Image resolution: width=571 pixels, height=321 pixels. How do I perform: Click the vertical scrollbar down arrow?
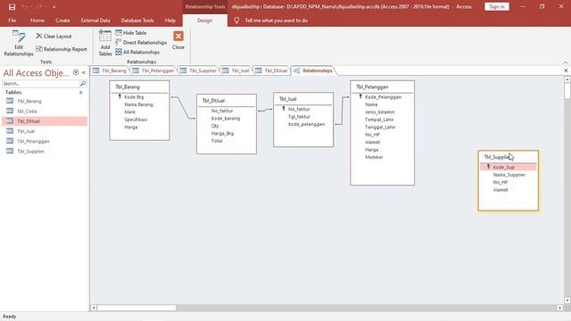tap(567, 300)
